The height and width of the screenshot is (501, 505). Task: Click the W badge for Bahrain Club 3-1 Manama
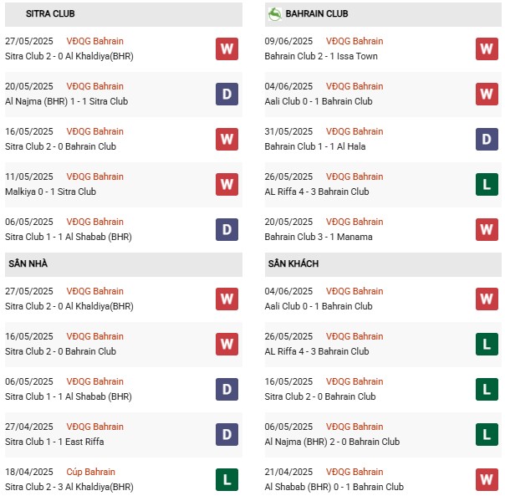pos(487,230)
